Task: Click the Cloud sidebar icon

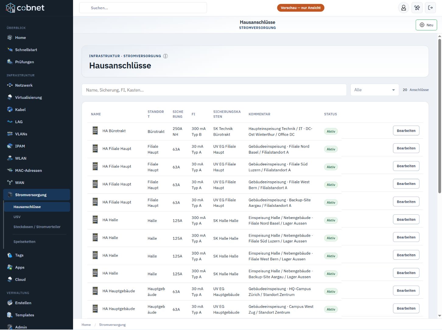Action: (10, 280)
